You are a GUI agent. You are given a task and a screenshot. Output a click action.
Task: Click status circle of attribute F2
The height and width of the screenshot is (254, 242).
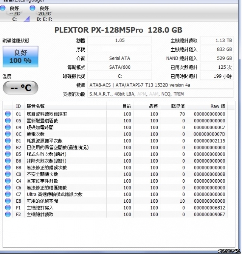point(8,214)
